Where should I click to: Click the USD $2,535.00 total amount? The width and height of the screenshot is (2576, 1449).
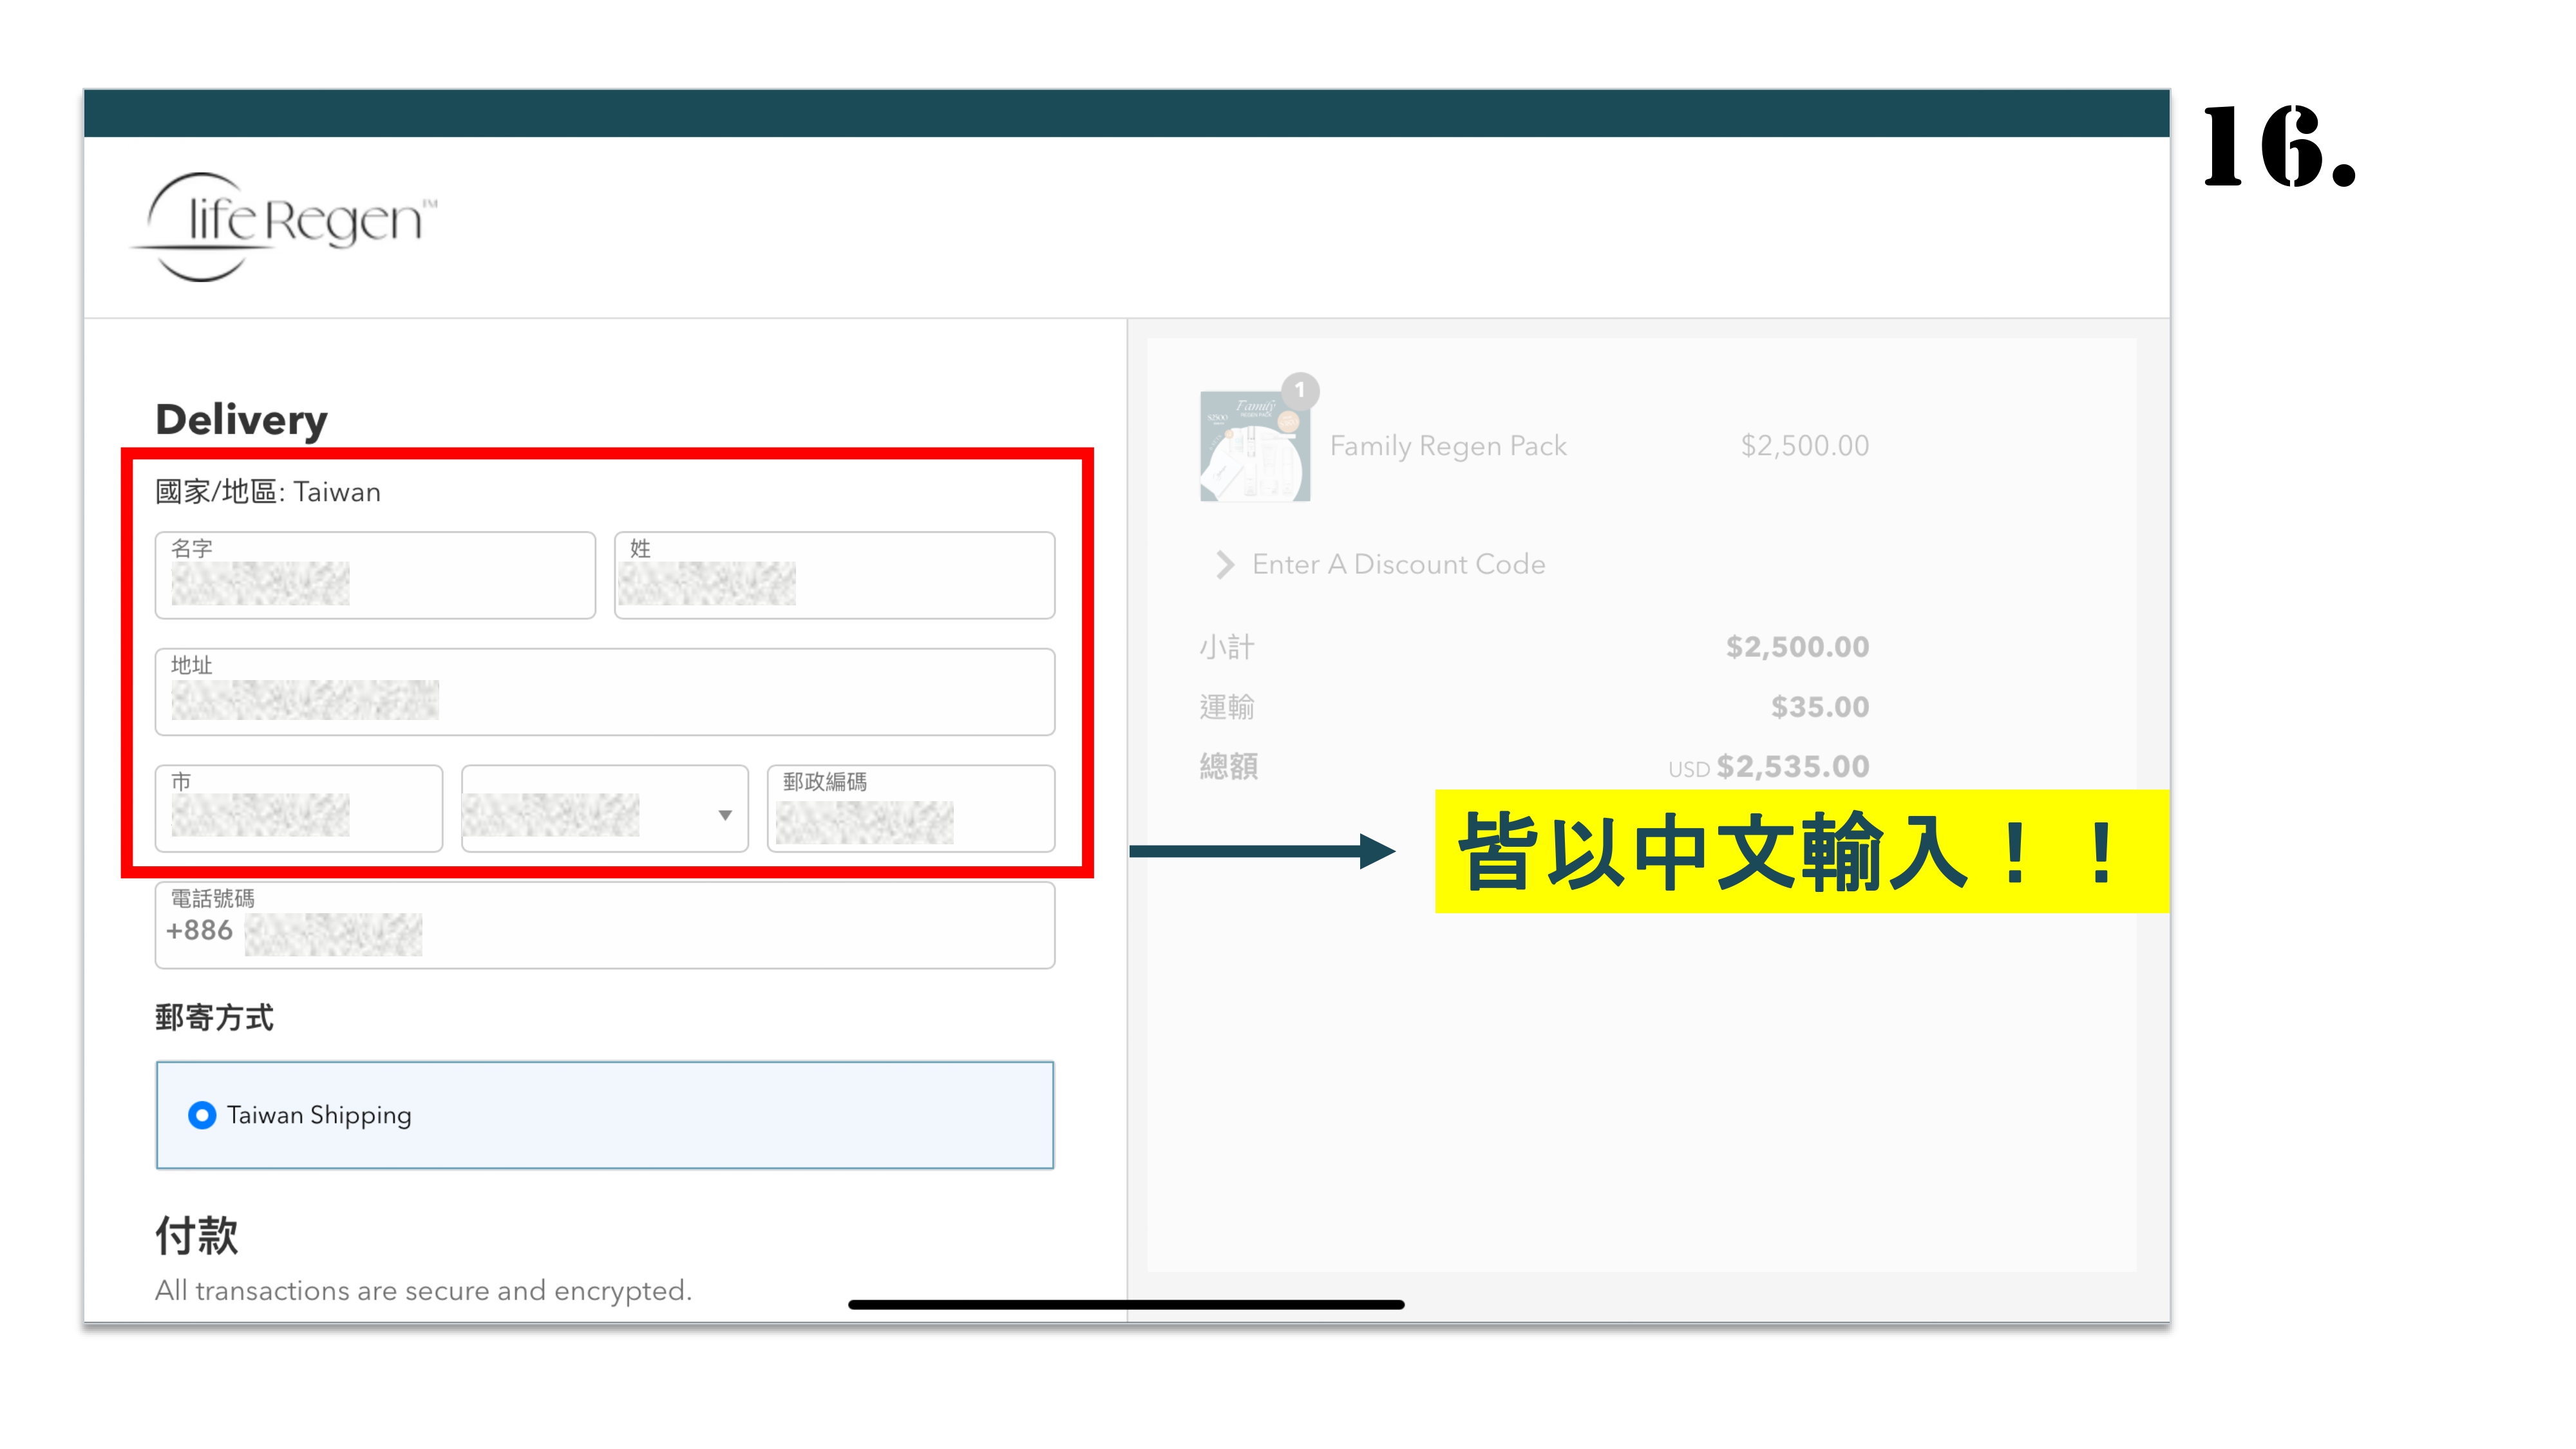tap(1768, 767)
